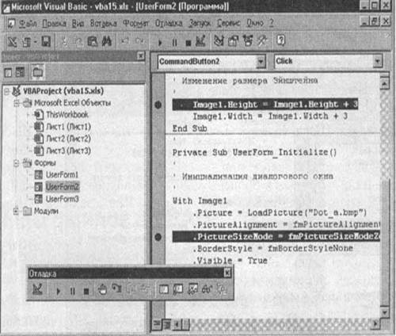
Task: Open Immediate Window from the Отладка toolbar
Action: click(178, 289)
